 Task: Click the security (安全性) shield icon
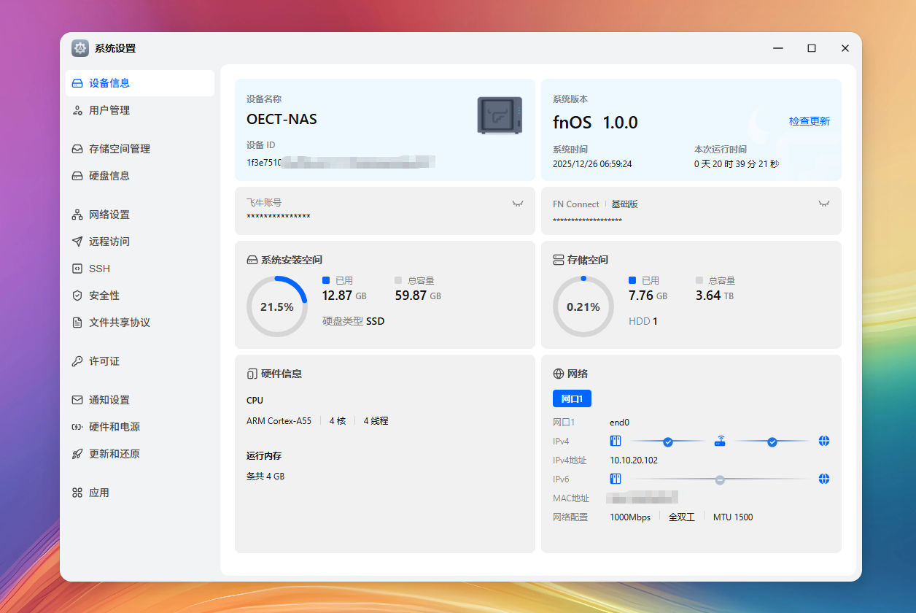pos(77,296)
